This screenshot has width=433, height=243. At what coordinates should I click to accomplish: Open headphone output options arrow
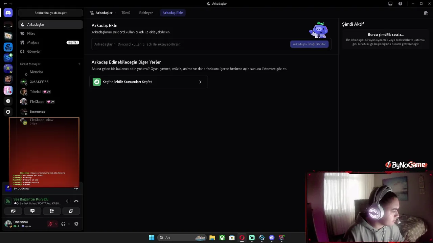[x=69, y=224]
